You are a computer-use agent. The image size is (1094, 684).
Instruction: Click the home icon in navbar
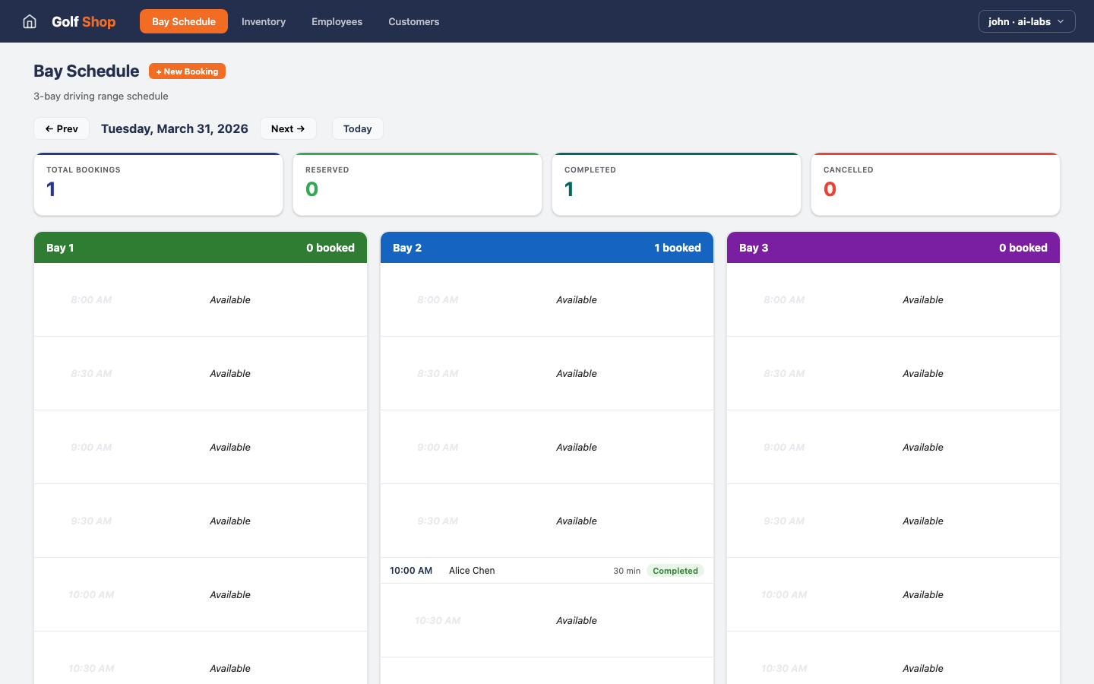tap(30, 21)
